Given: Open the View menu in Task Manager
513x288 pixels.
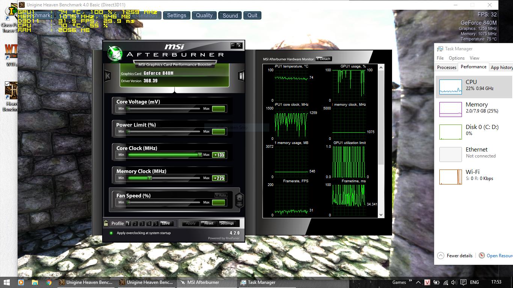Looking at the screenshot, I should tap(474, 58).
